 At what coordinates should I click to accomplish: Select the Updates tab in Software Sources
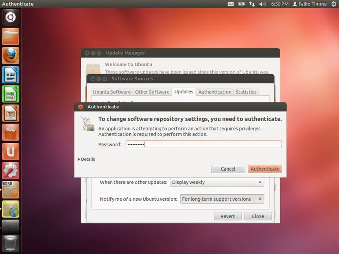tap(184, 91)
